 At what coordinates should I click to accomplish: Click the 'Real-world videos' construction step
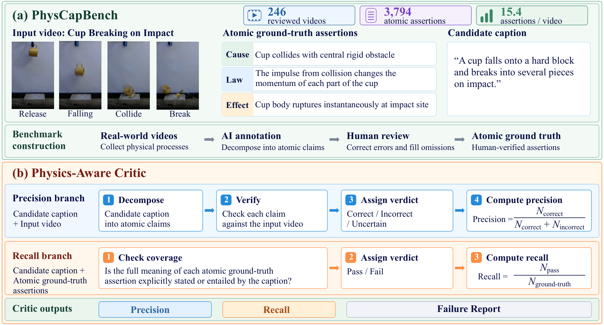[144, 141]
